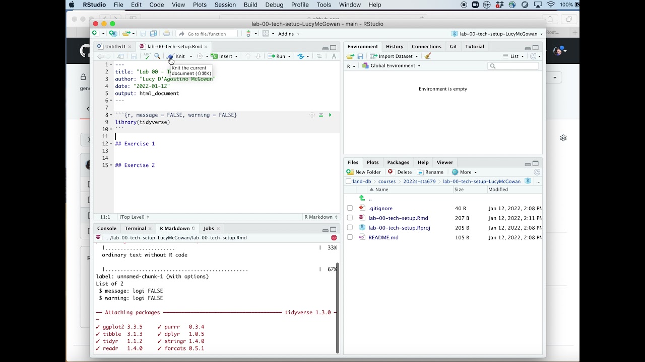Click Delete in Files pane

coord(400,172)
